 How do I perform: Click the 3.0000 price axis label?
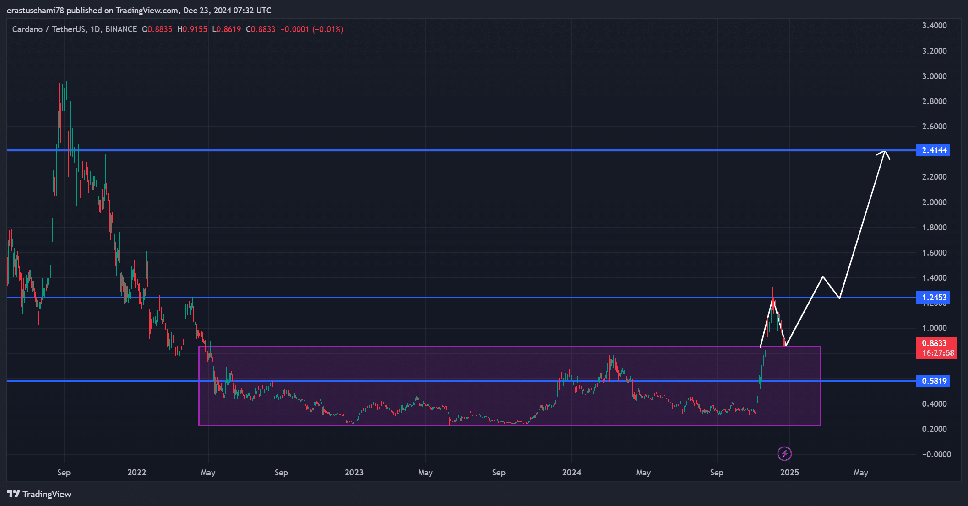point(935,76)
